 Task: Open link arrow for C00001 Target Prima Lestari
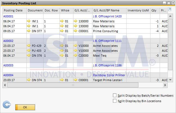75,80
